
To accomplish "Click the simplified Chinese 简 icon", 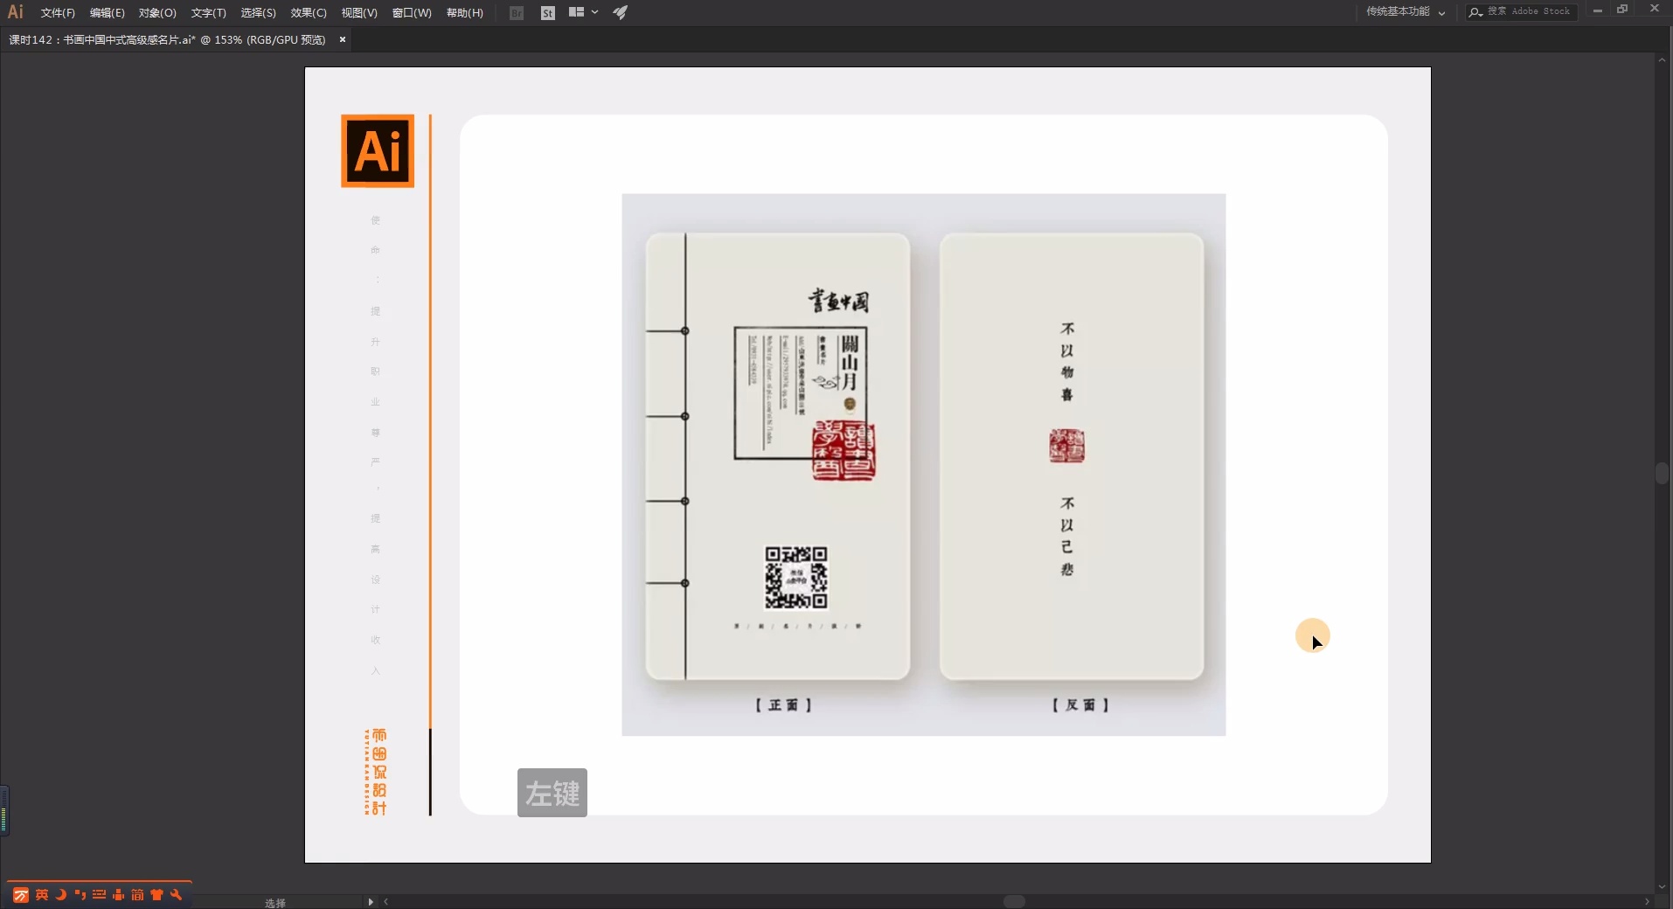I will point(138,894).
